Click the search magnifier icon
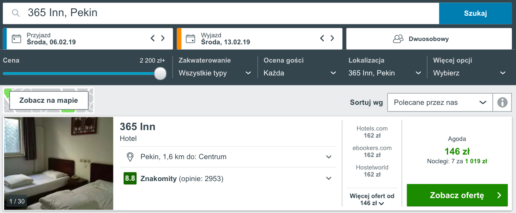 16,13
